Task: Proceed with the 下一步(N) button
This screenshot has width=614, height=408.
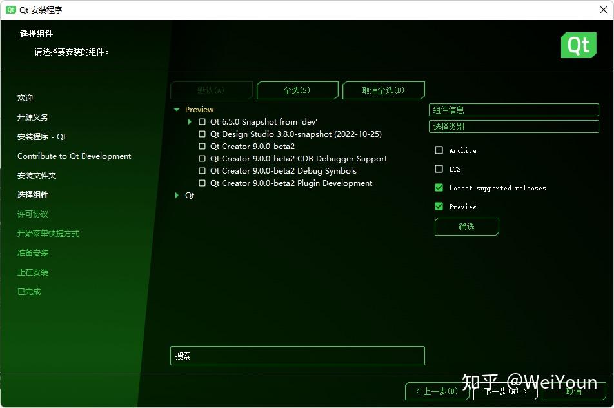Action: [x=505, y=391]
